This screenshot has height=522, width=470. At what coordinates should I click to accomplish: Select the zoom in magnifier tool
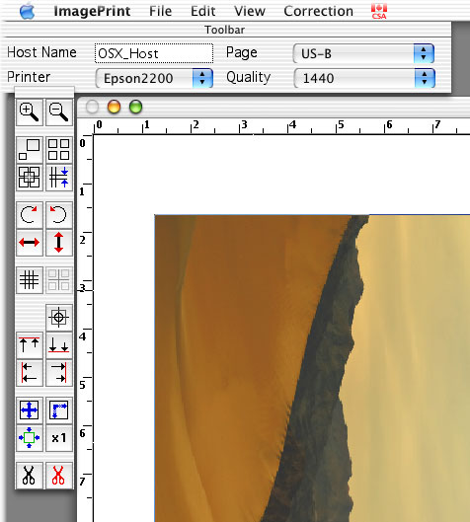(30, 112)
